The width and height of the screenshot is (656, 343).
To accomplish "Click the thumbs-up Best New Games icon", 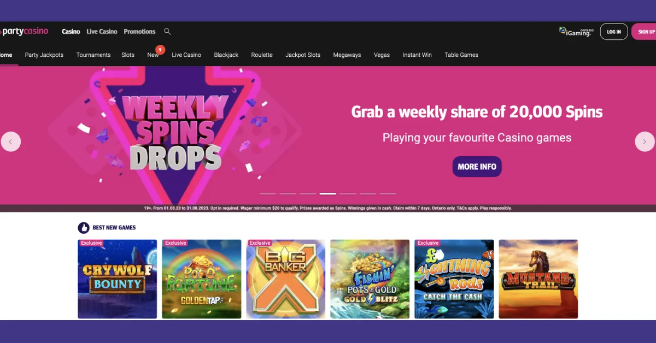I will tap(84, 228).
